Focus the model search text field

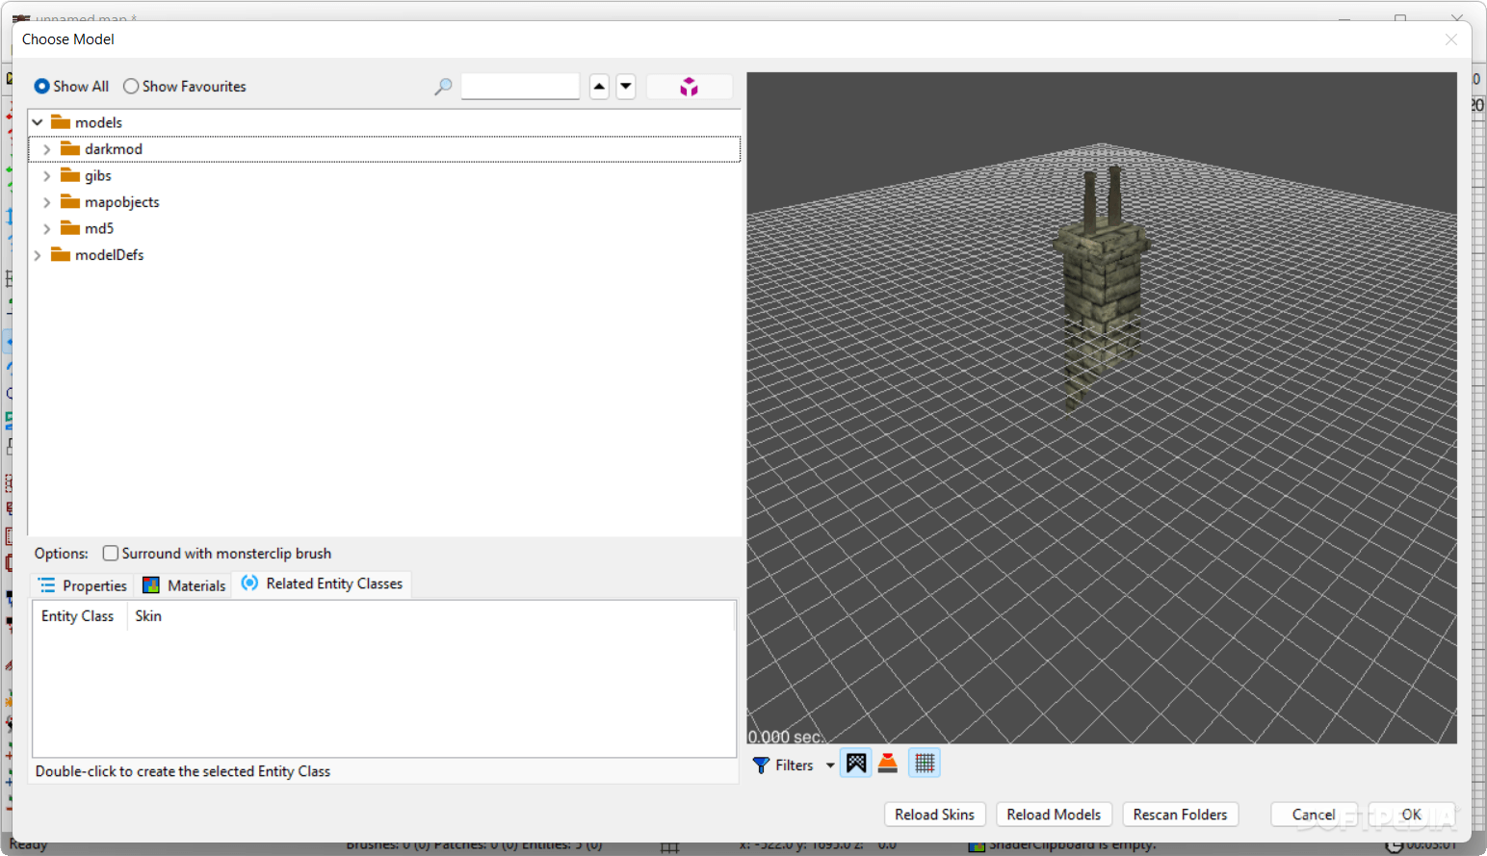pyautogui.click(x=520, y=87)
